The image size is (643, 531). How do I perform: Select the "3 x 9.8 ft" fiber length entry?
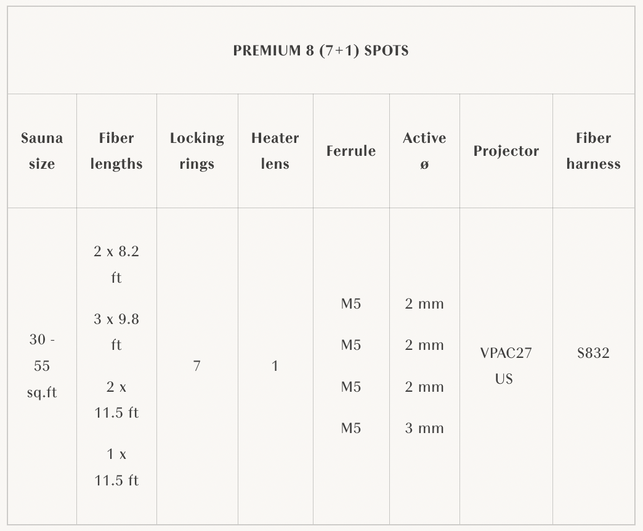click(116, 332)
